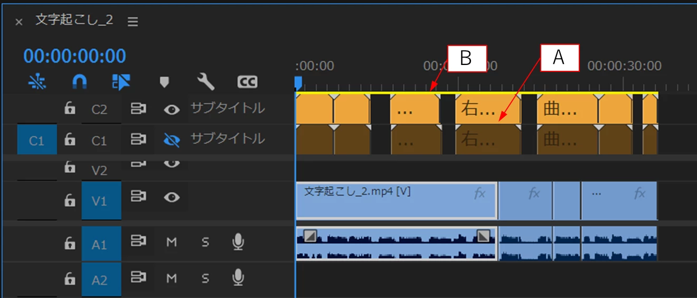This screenshot has width=697, height=298.
Task: Click the C2 サブタイトル track name
Action: point(228,108)
